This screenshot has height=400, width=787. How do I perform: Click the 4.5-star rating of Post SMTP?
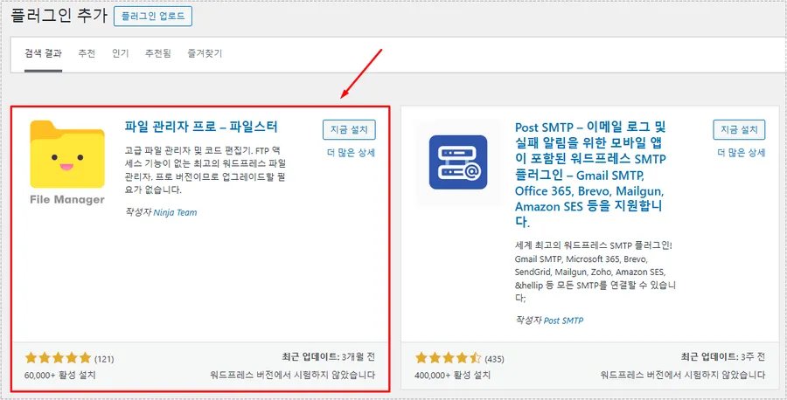click(x=449, y=358)
